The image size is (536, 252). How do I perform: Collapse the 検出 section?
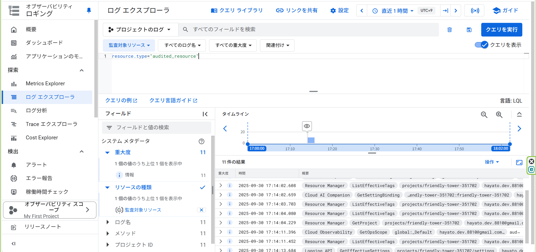(x=82, y=152)
